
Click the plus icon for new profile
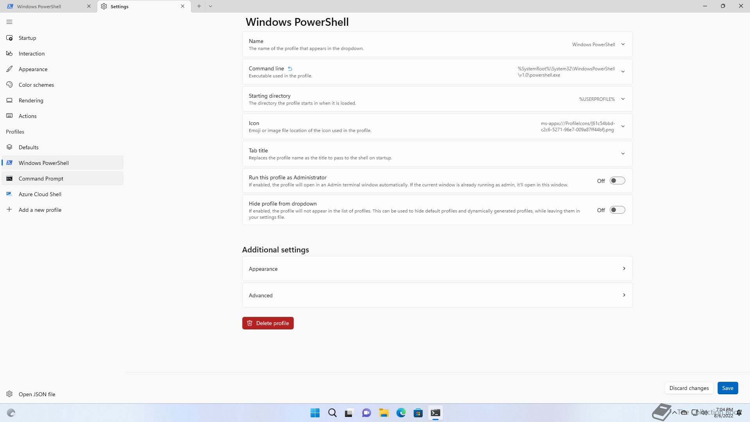click(9, 210)
